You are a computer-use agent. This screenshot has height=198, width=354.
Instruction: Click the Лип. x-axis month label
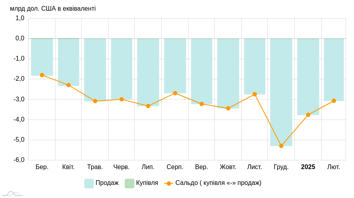click(148, 167)
